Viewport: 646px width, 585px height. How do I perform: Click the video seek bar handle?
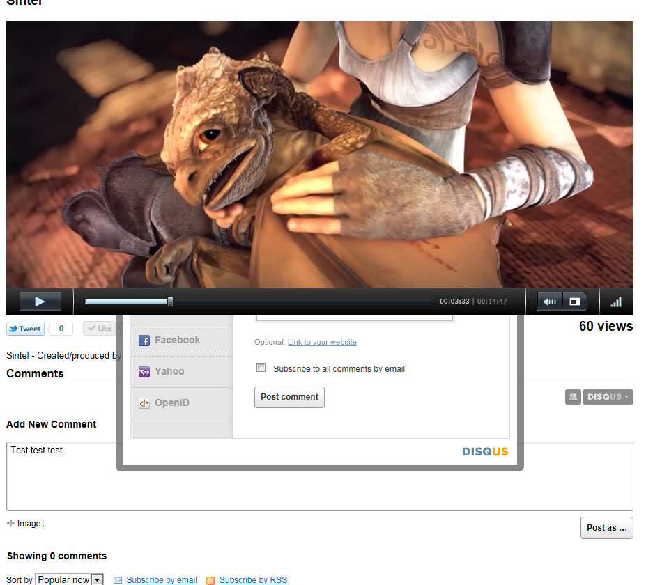click(170, 302)
